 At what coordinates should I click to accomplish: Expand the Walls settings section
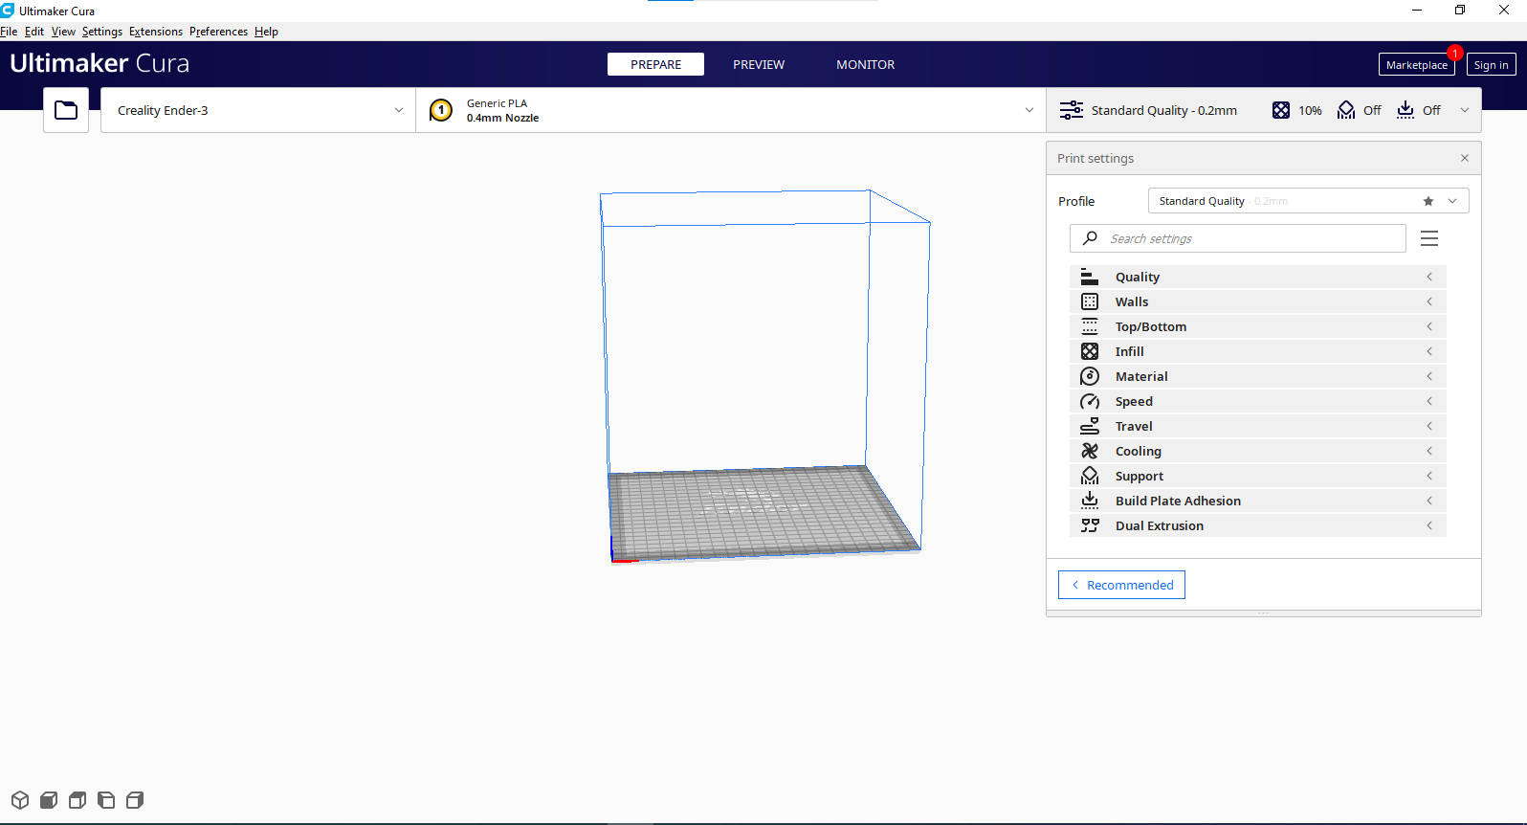(1257, 301)
